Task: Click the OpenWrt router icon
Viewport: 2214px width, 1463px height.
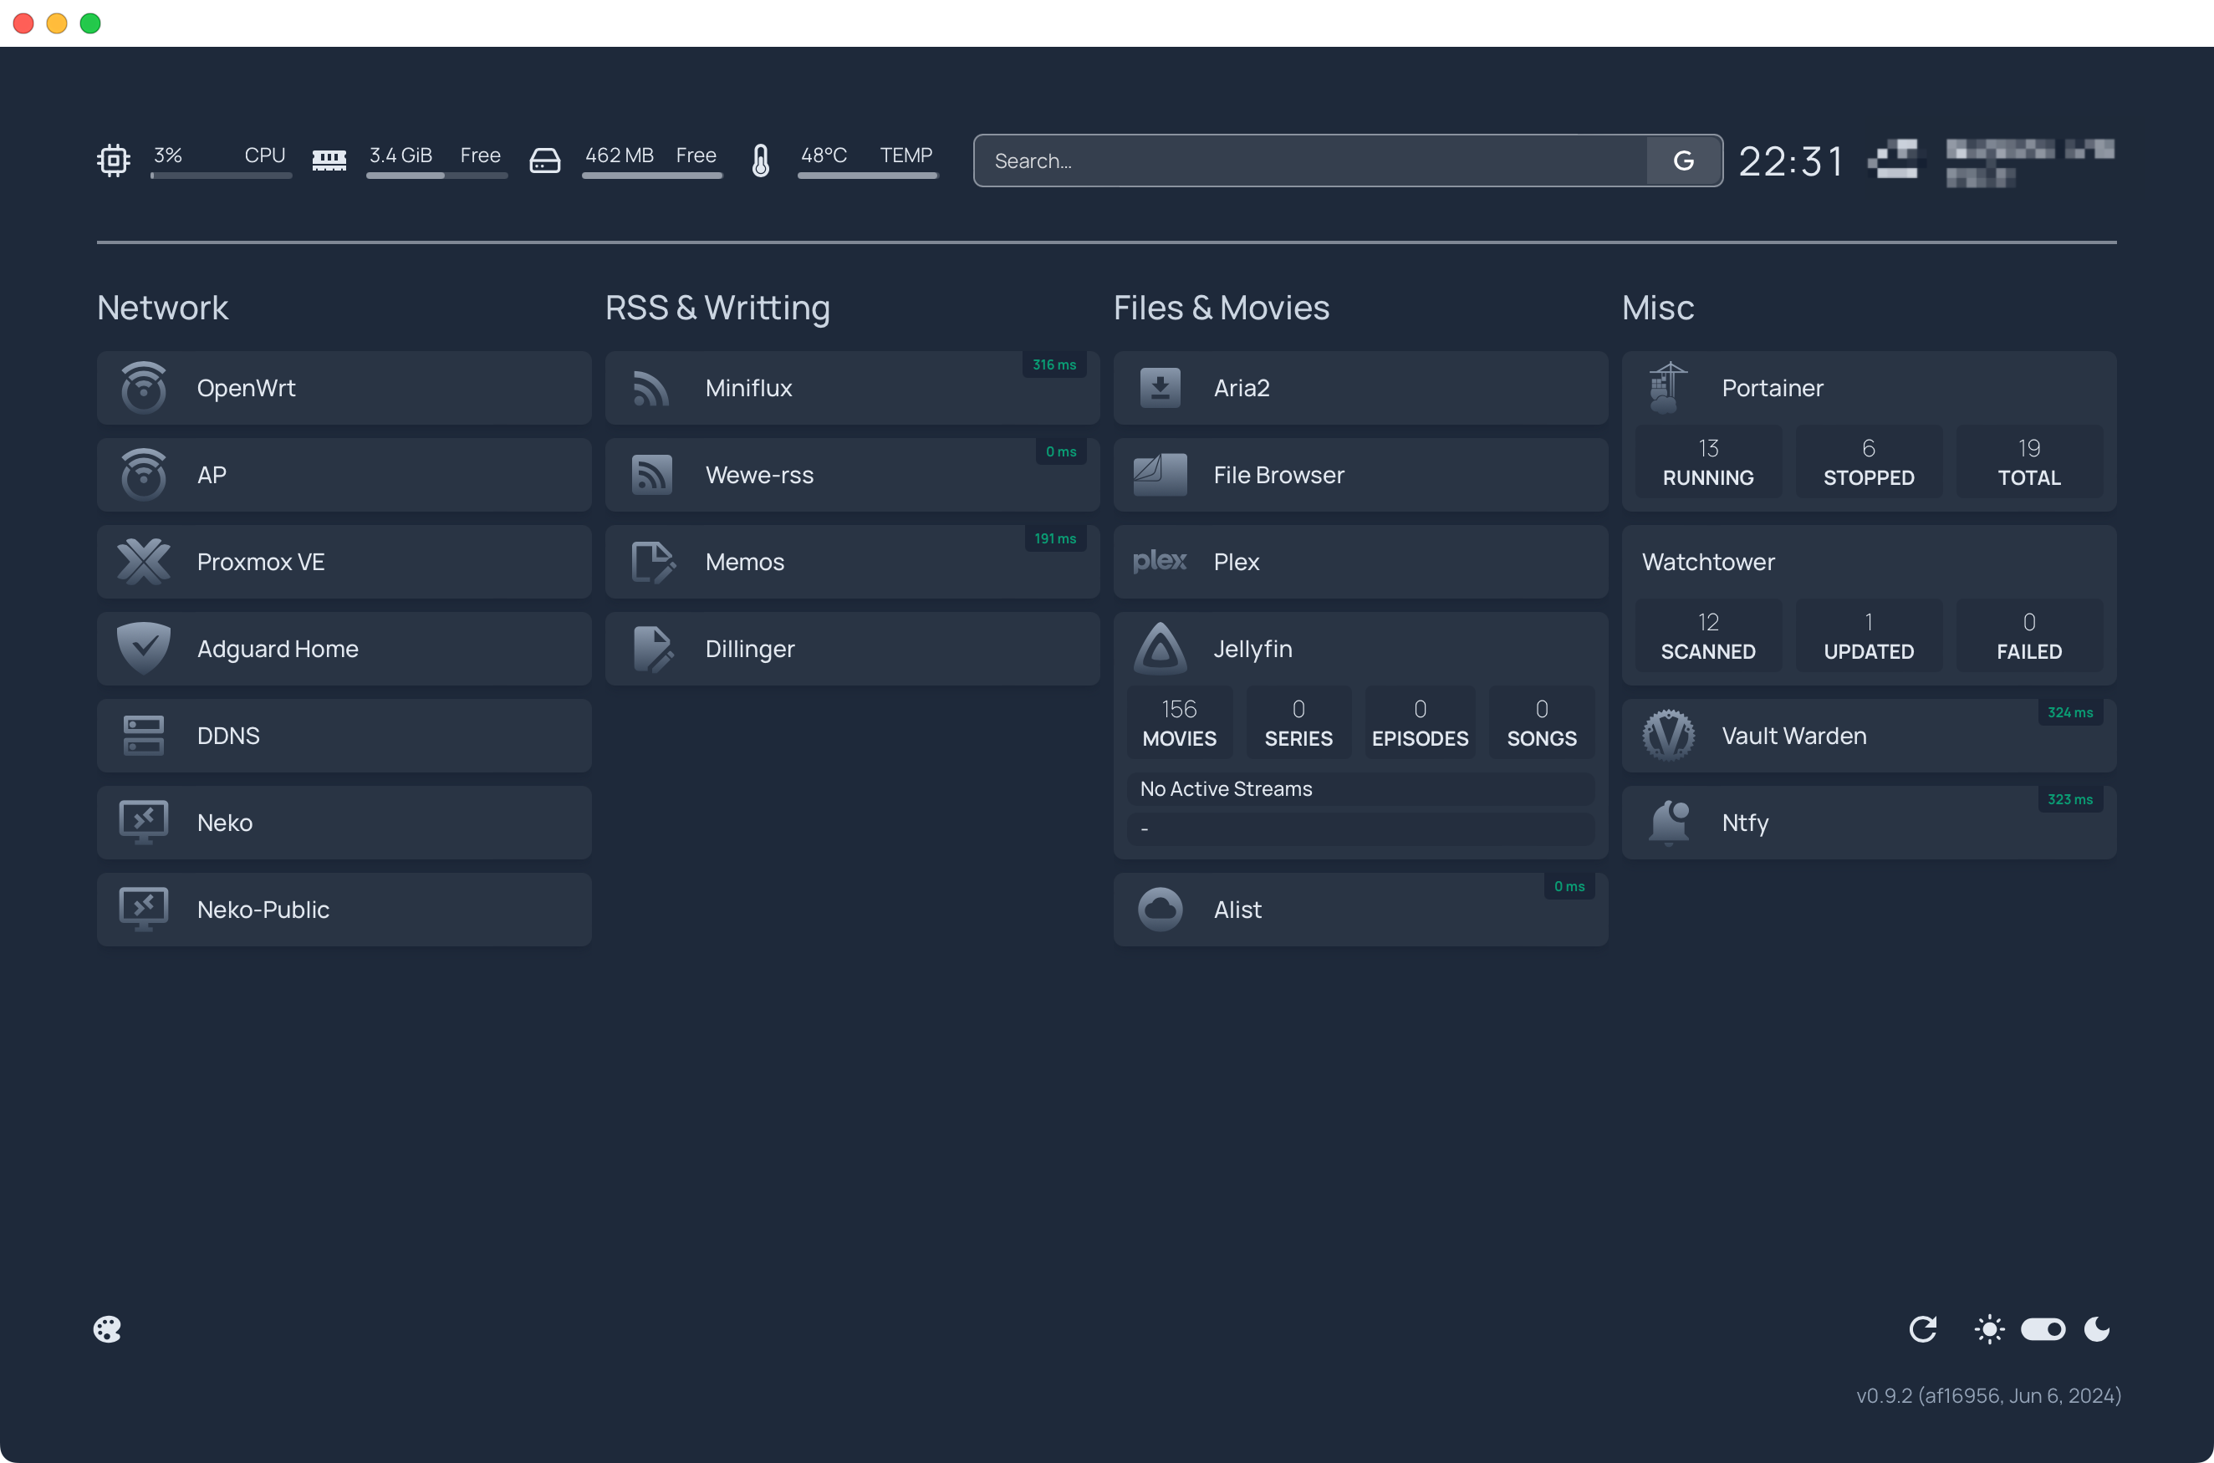Action: [x=144, y=387]
